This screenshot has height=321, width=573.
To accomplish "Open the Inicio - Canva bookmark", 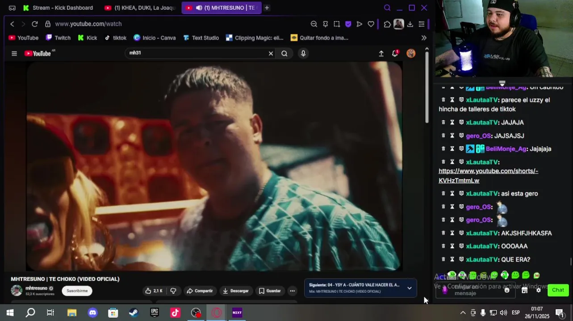I will pyautogui.click(x=155, y=38).
